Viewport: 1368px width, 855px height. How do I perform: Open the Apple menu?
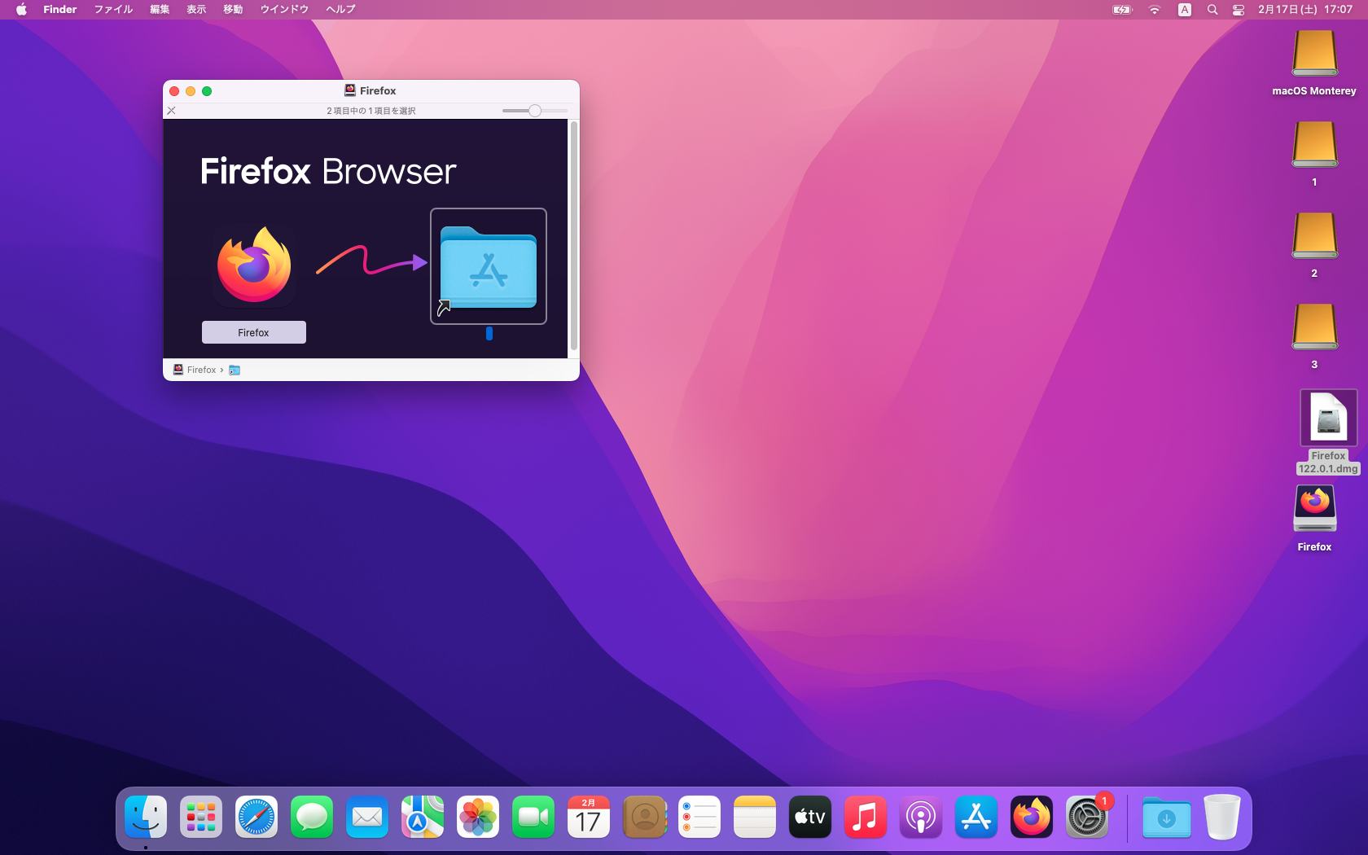click(21, 10)
